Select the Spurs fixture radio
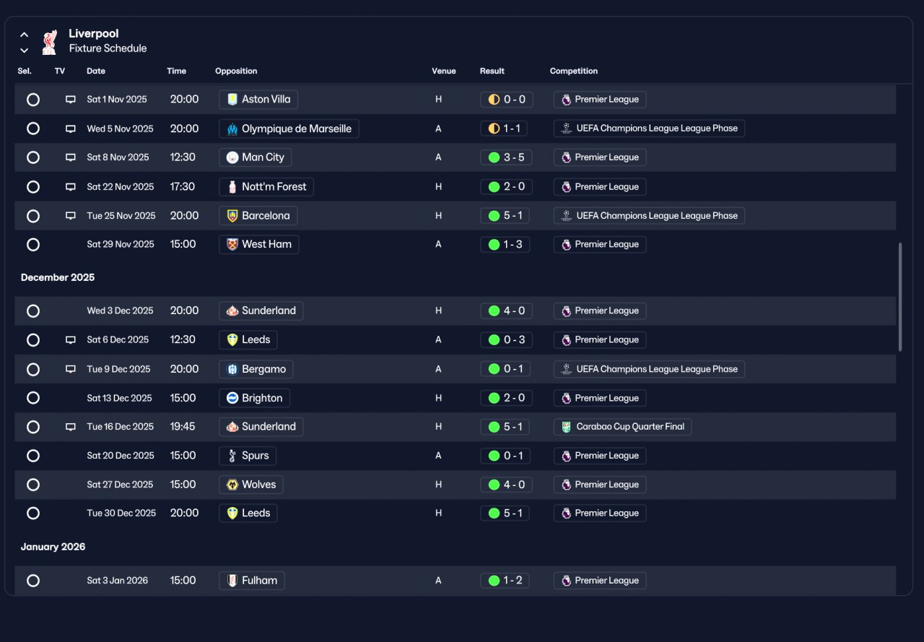 (x=33, y=456)
